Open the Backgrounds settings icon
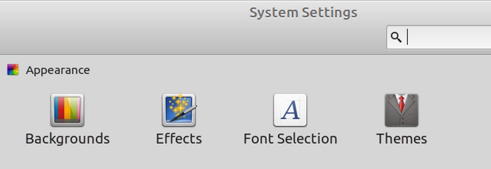 (x=67, y=110)
